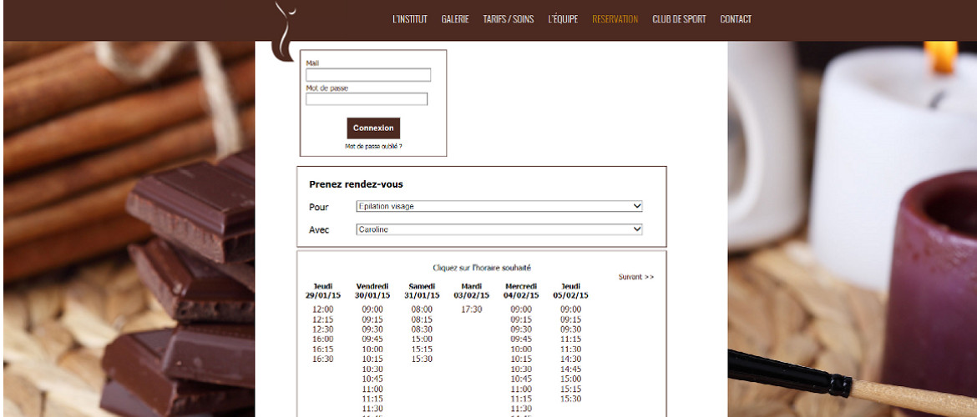Screen dimensions: 977x417
Task: Book Jeudi 29/01/15 at 12:00
Action: pyautogui.click(x=323, y=309)
